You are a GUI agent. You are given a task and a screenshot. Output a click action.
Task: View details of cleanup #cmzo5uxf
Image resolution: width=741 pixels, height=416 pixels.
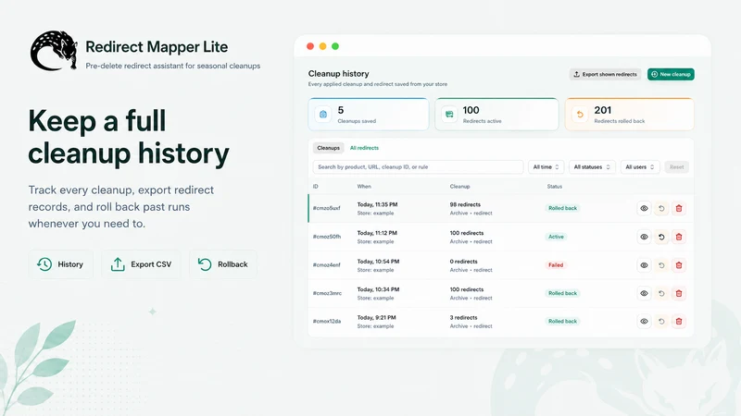[x=644, y=209]
